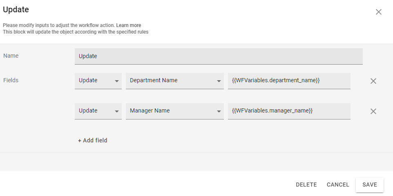
Task: Click the arrow icon beside Manager Name
Action: click(219, 111)
